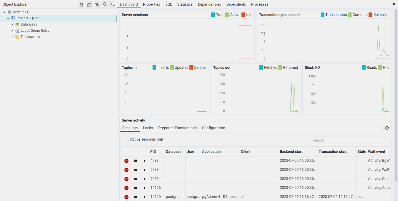Select the Sessions sub-tab
This screenshot has width=398, height=201.
coord(130,128)
